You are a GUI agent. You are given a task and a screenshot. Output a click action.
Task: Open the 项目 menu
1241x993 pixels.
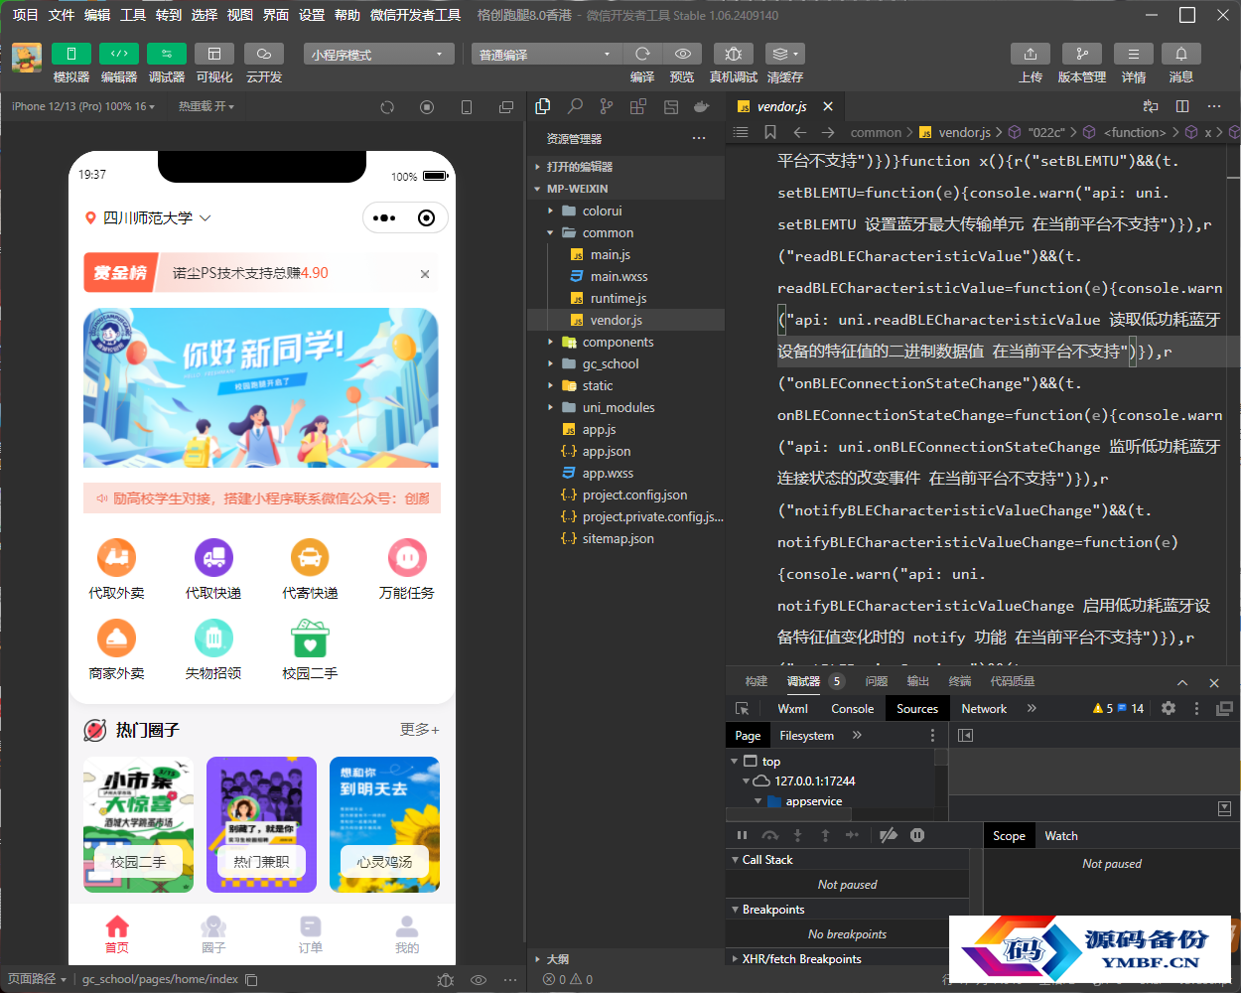(x=25, y=15)
